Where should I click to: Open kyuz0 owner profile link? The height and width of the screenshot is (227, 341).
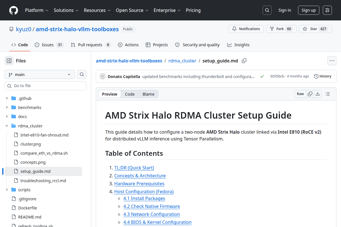pyautogui.click(x=24, y=29)
